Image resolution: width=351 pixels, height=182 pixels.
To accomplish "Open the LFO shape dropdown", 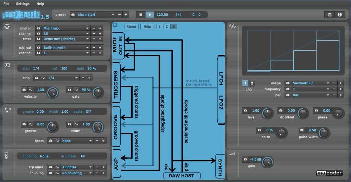I will [x=330, y=83].
